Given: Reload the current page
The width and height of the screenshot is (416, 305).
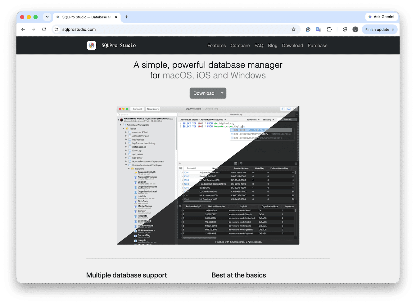Looking at the screenshot, I should [x=44, y=29].
